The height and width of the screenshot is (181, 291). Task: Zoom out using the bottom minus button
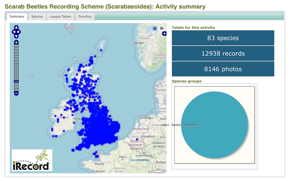pos(16,93)
